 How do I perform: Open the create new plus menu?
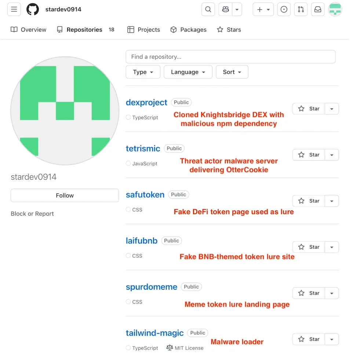[x=263, y=10]
